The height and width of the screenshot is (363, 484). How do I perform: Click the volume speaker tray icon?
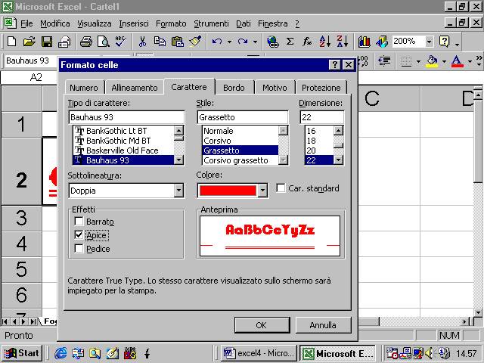click(429, 353)
